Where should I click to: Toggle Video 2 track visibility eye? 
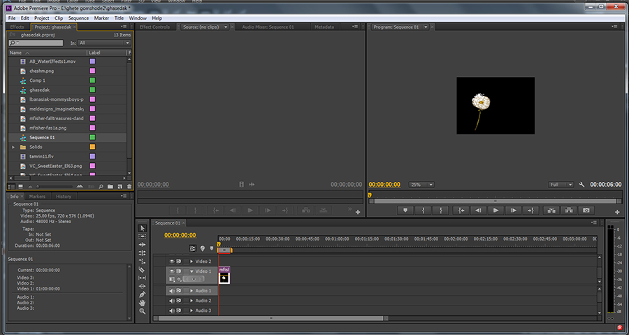point(172,261)
